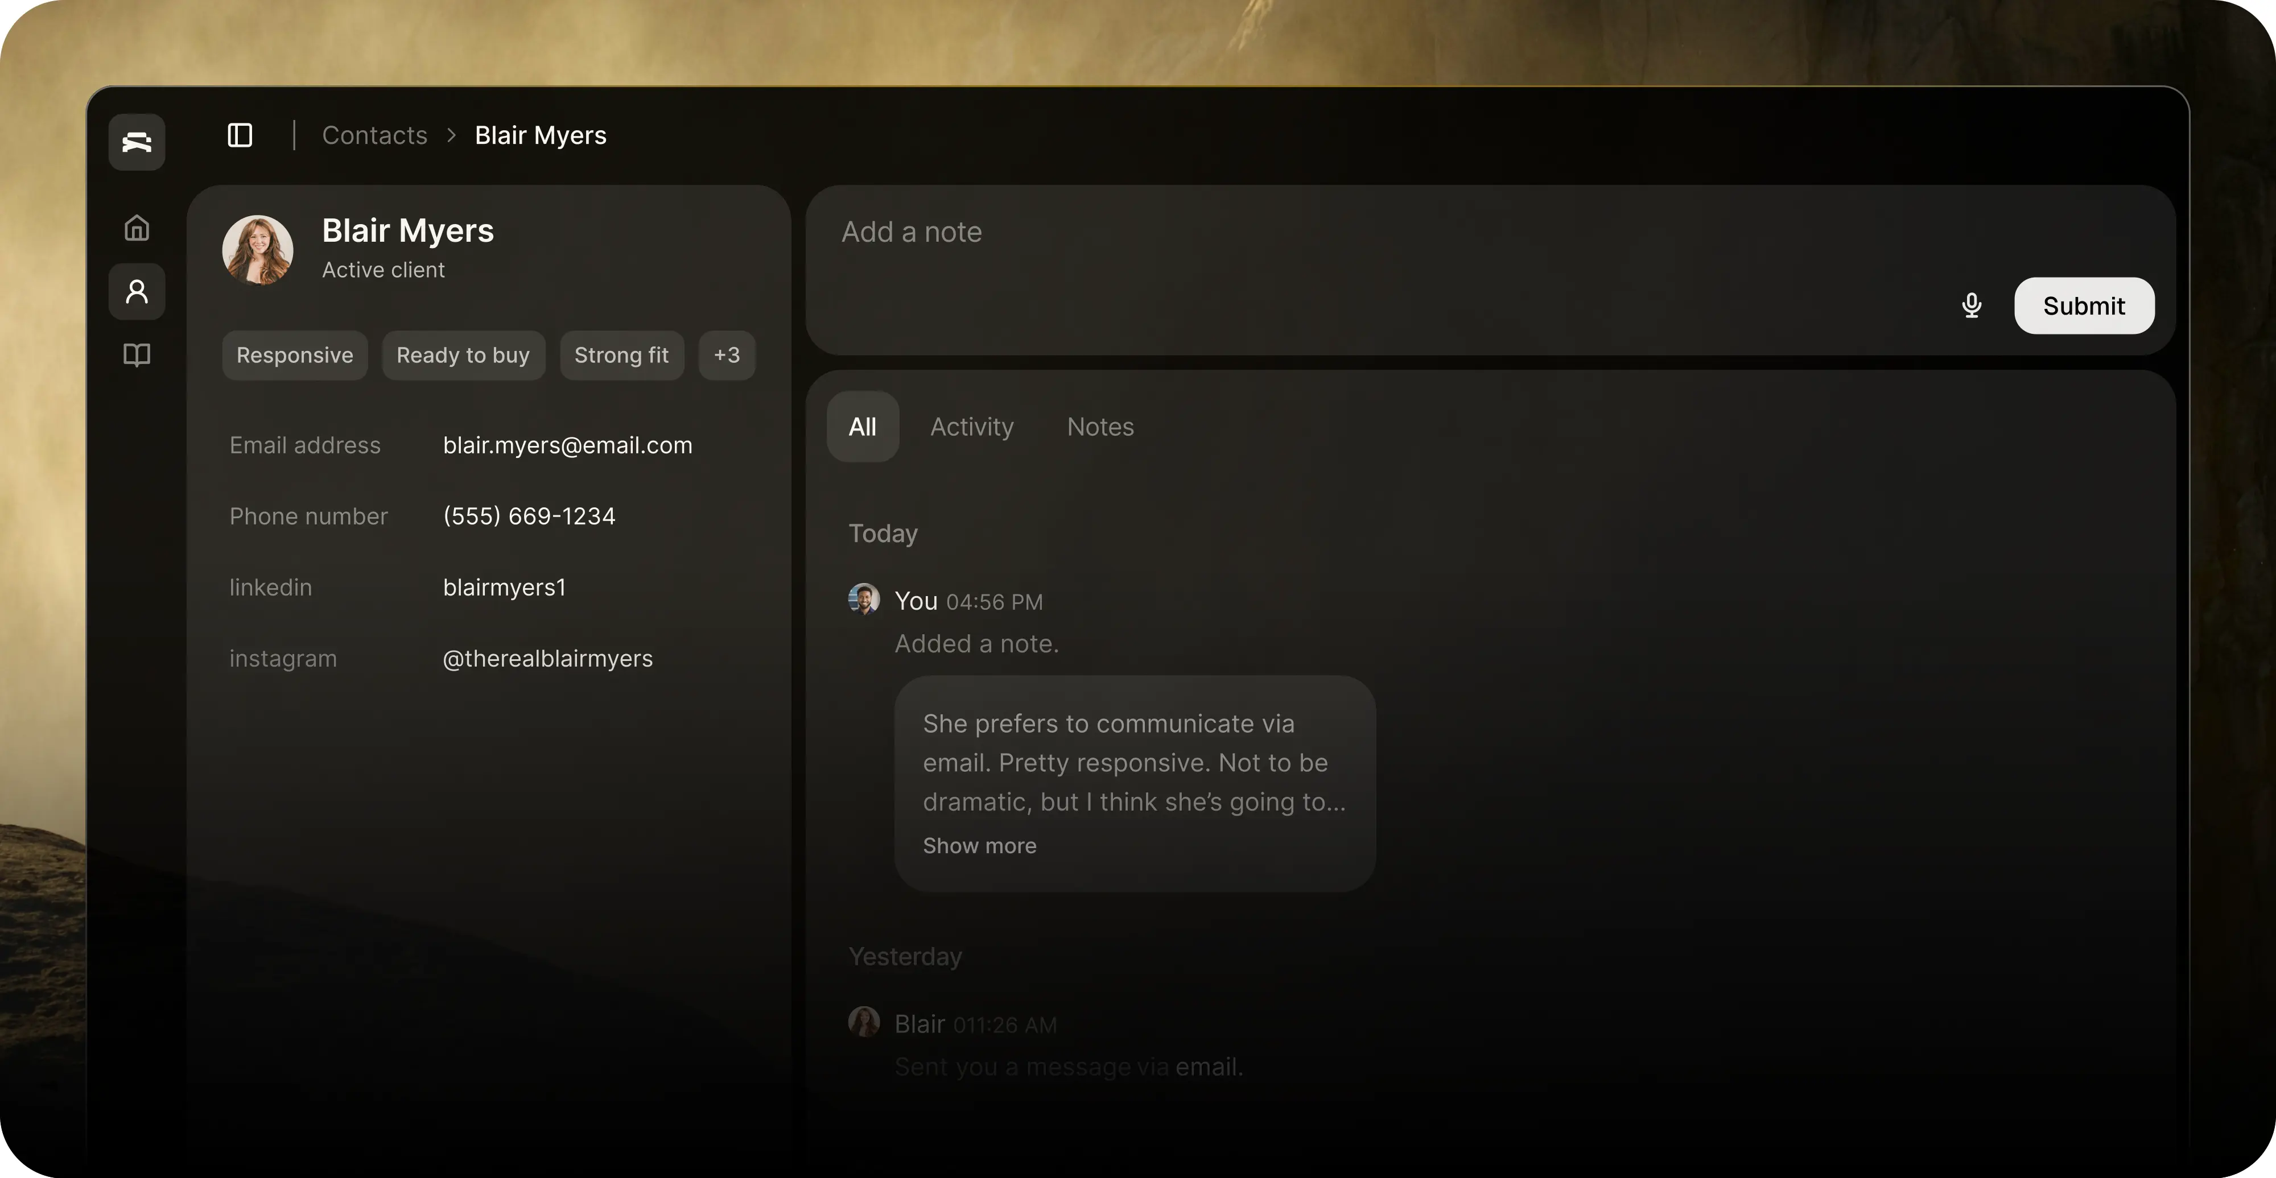The image size is (2276, 1178).
Task: Click the app logo icon
Action: (137, 141)
